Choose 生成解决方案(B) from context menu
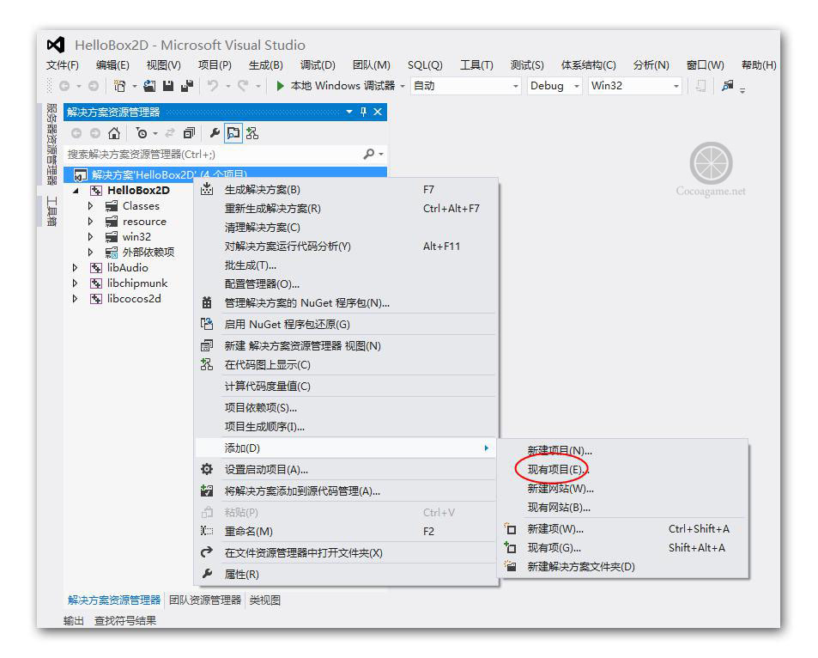818x658 pixels. pyautogui.click(x=347, y=190)
